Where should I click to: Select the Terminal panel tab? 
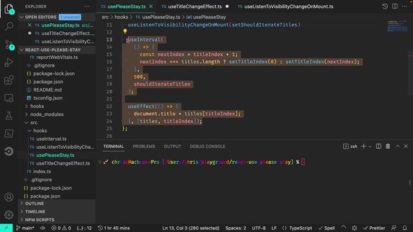(x=114, y=146)
